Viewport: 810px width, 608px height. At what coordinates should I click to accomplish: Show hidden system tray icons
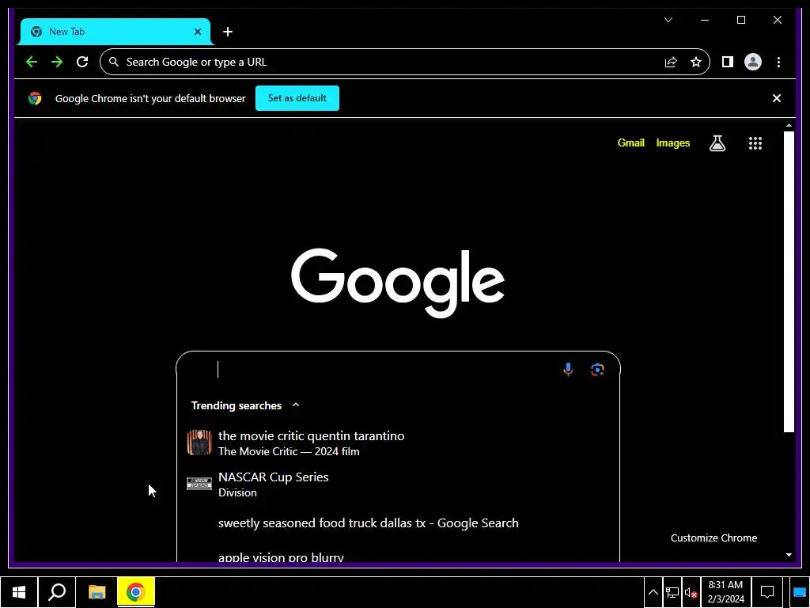tap(653, 592)
